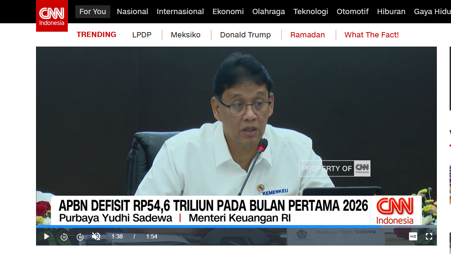Open the Donald Trump trending topic
Viewport: 451px width, 254px height.
point(245,35)
